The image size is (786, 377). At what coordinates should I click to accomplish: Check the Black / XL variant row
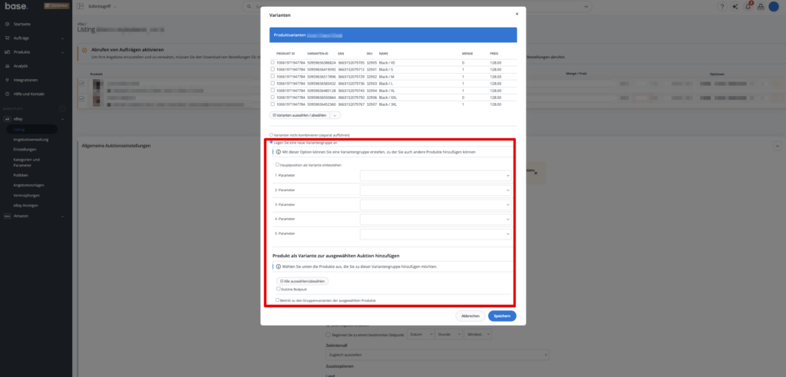tap(272, 91)
